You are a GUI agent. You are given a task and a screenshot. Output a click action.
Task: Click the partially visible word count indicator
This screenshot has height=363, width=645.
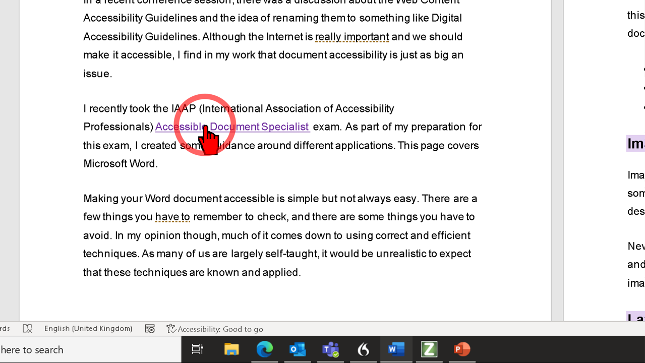5,329
